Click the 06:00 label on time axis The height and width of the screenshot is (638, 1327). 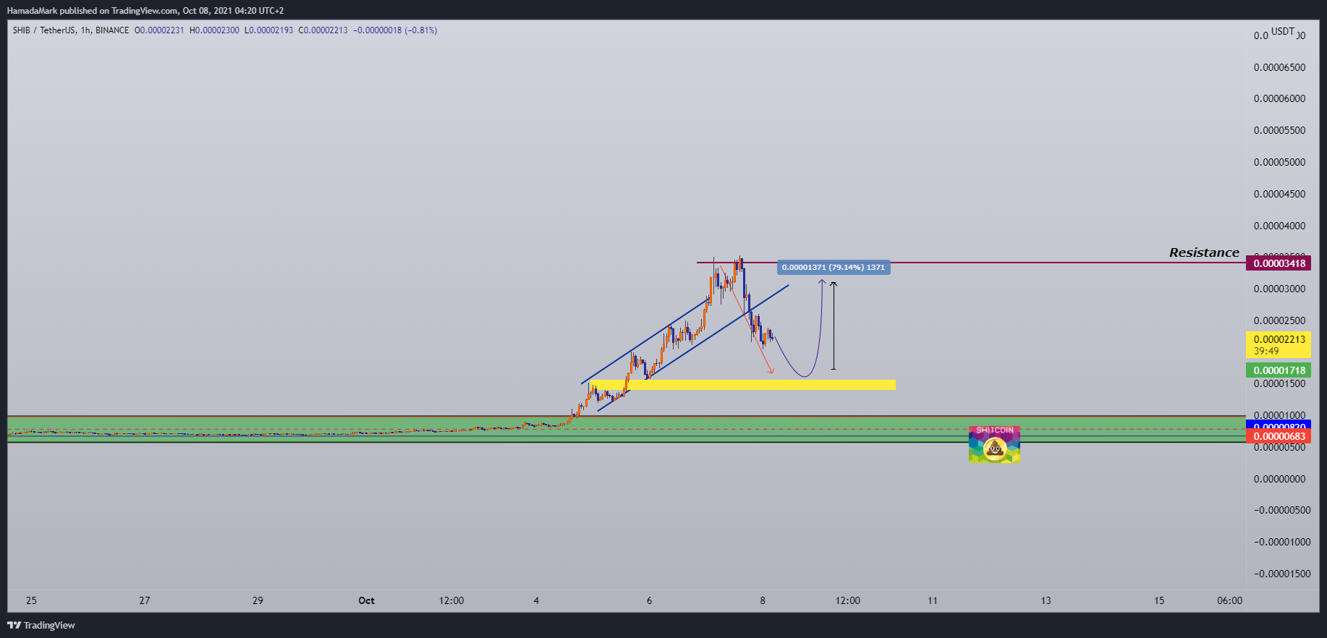1229,600
